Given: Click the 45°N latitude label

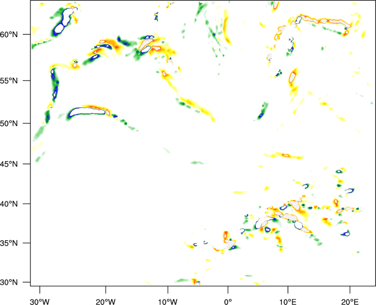Looking at the screenshot, I should pos(9,164).
